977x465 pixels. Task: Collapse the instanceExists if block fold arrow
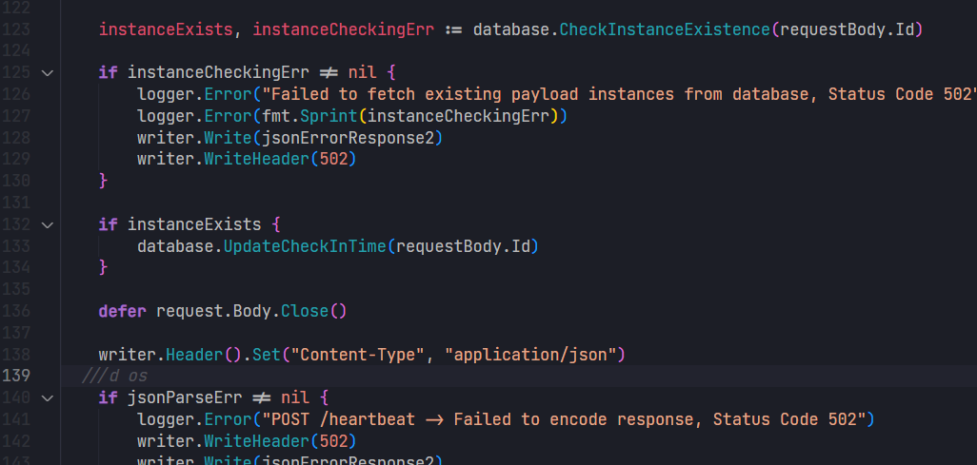(48, 224)
